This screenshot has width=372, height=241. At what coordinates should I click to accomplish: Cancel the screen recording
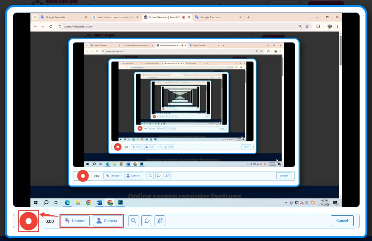[342, 221]
